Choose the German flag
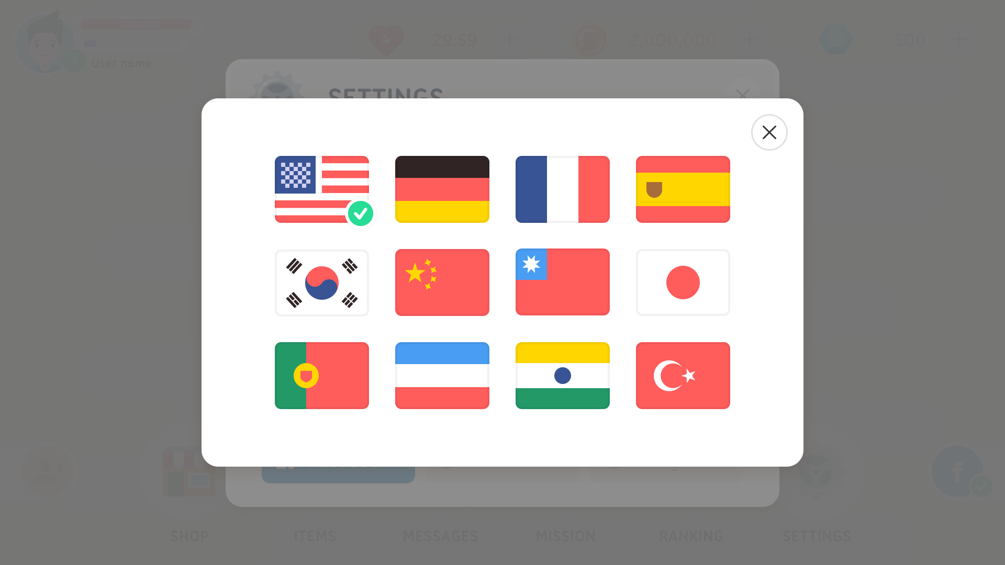This screenshot has width=1005, height=565. tap(442, 189)
